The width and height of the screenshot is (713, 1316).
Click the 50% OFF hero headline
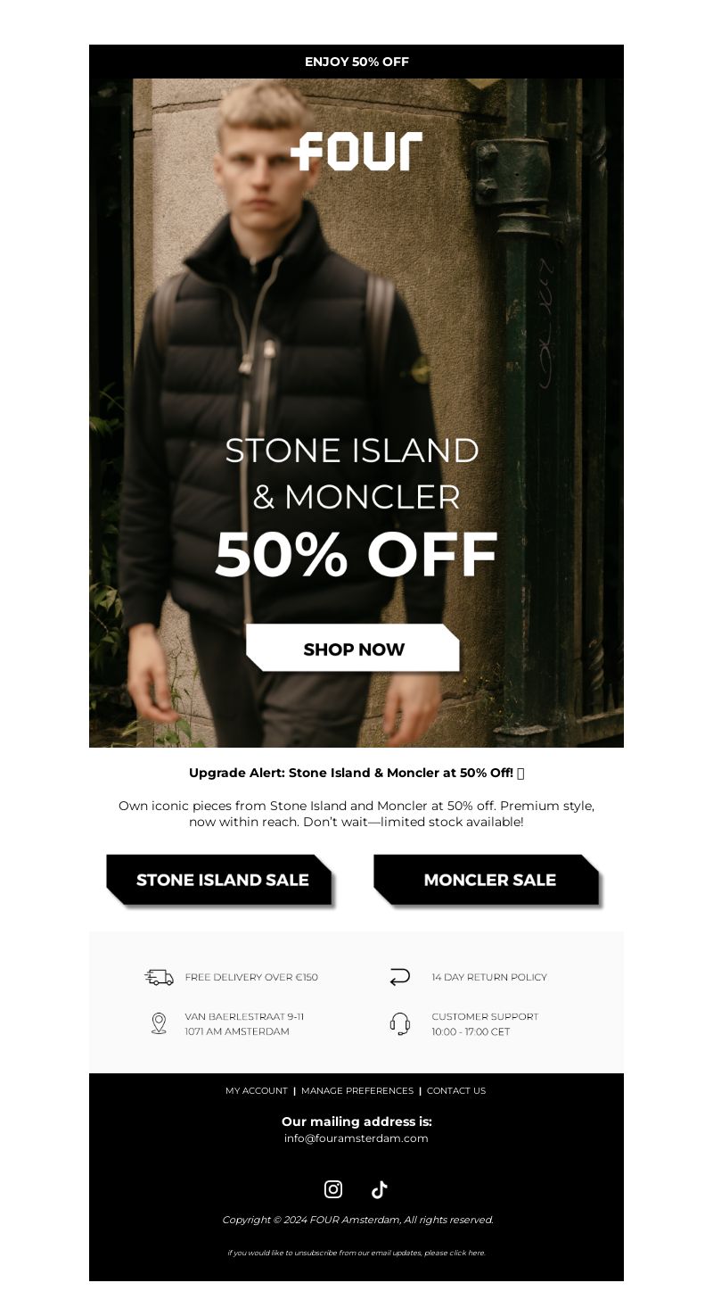click(x=356, y=554)
